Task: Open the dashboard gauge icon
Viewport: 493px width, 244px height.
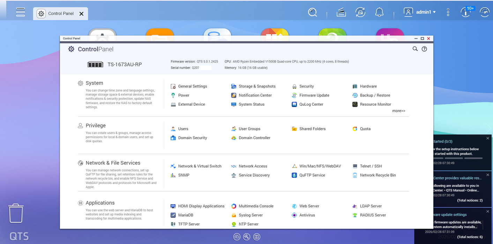Action: click(x=484, y=12)
